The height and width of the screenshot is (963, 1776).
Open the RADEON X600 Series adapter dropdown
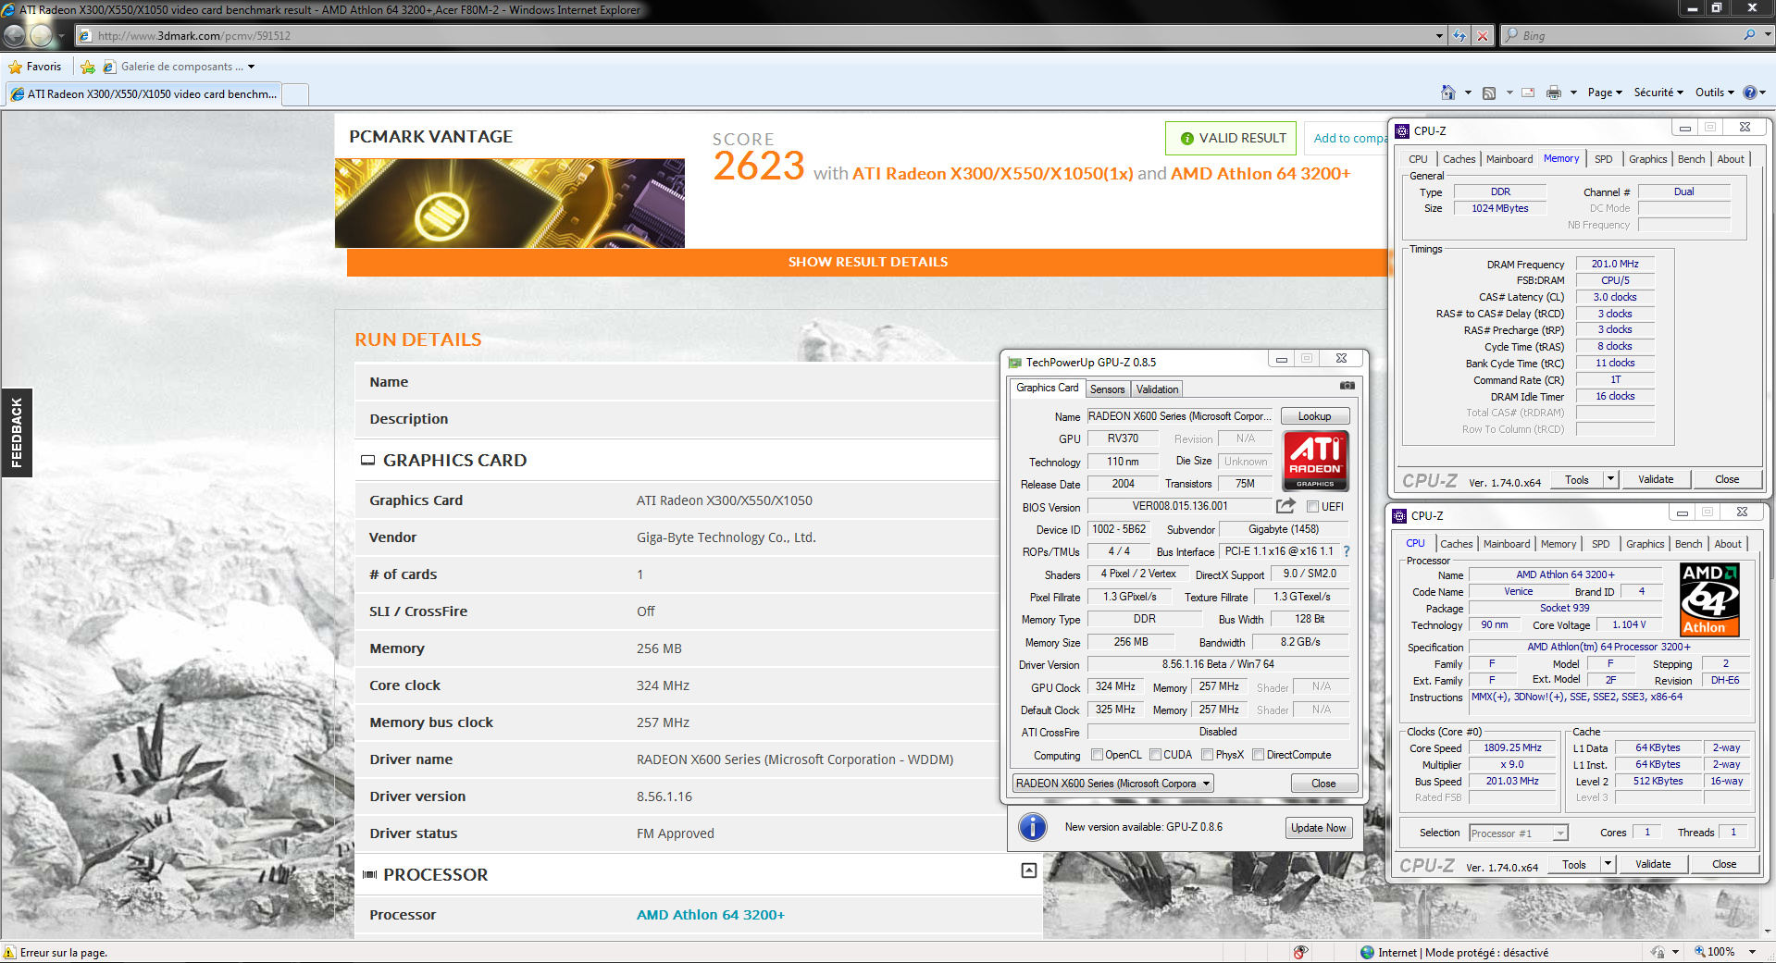click(x=1113, y=784)
